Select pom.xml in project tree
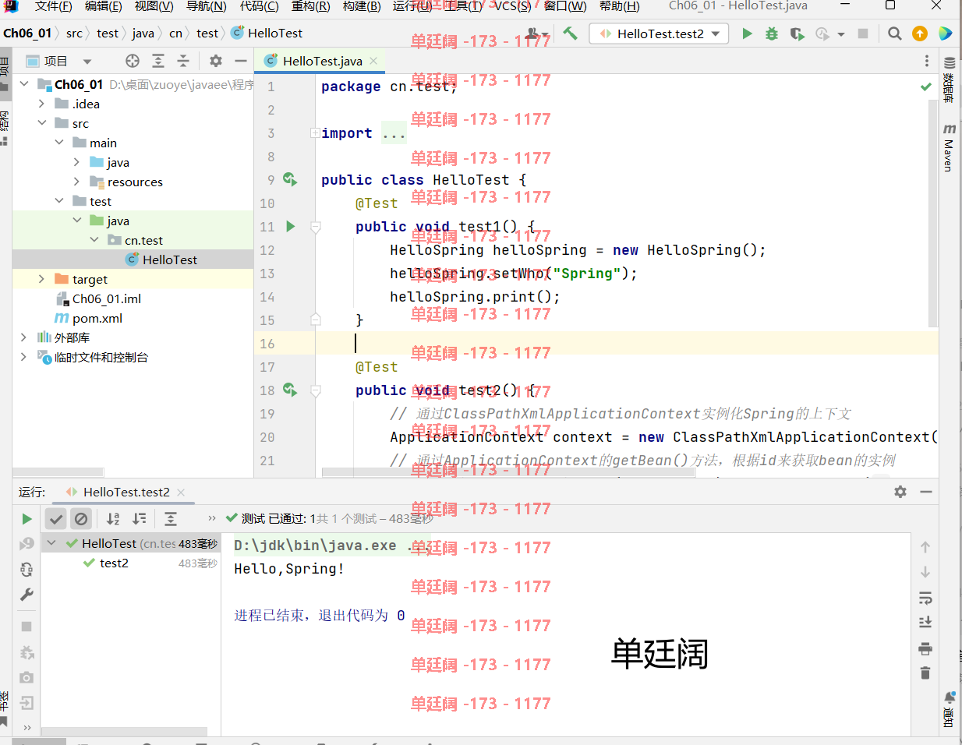Image resolution: width=962 pixels, height=745 pixels. tap(97, 318)
